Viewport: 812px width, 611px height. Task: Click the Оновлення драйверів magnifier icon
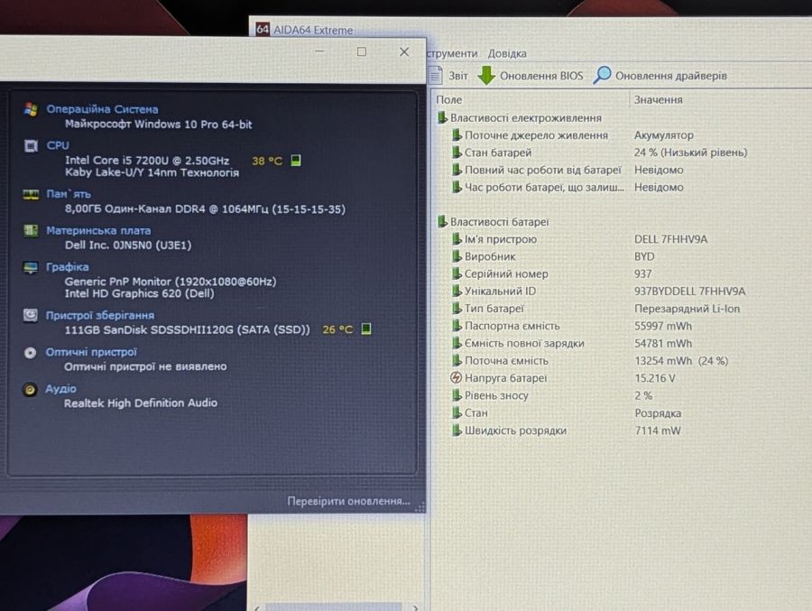click(x=602, y=75)
